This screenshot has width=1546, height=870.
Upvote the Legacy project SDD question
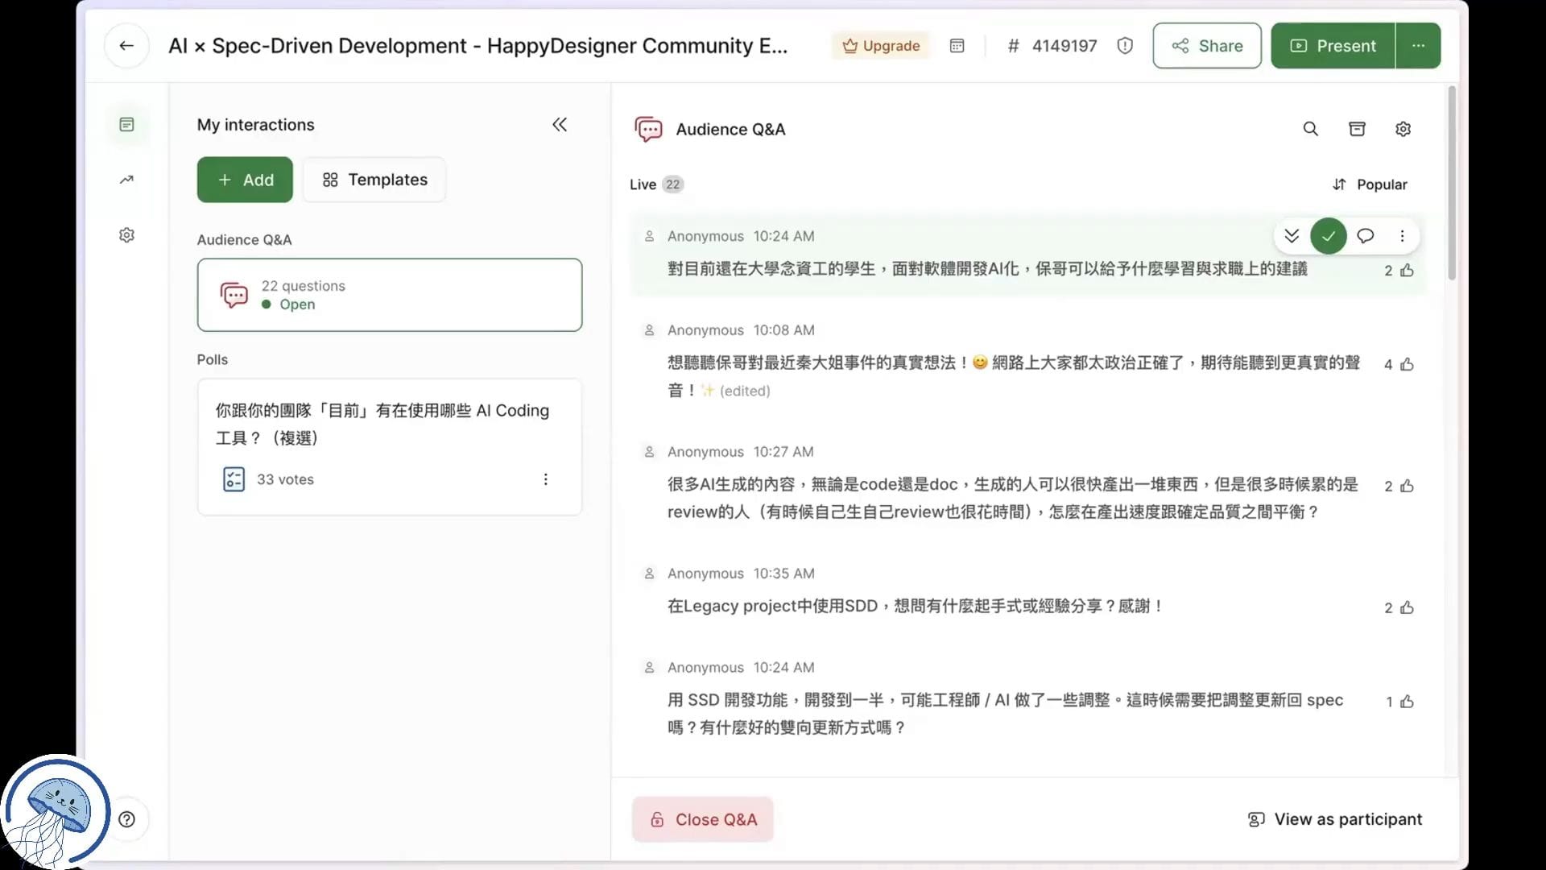click(1407, 607)
